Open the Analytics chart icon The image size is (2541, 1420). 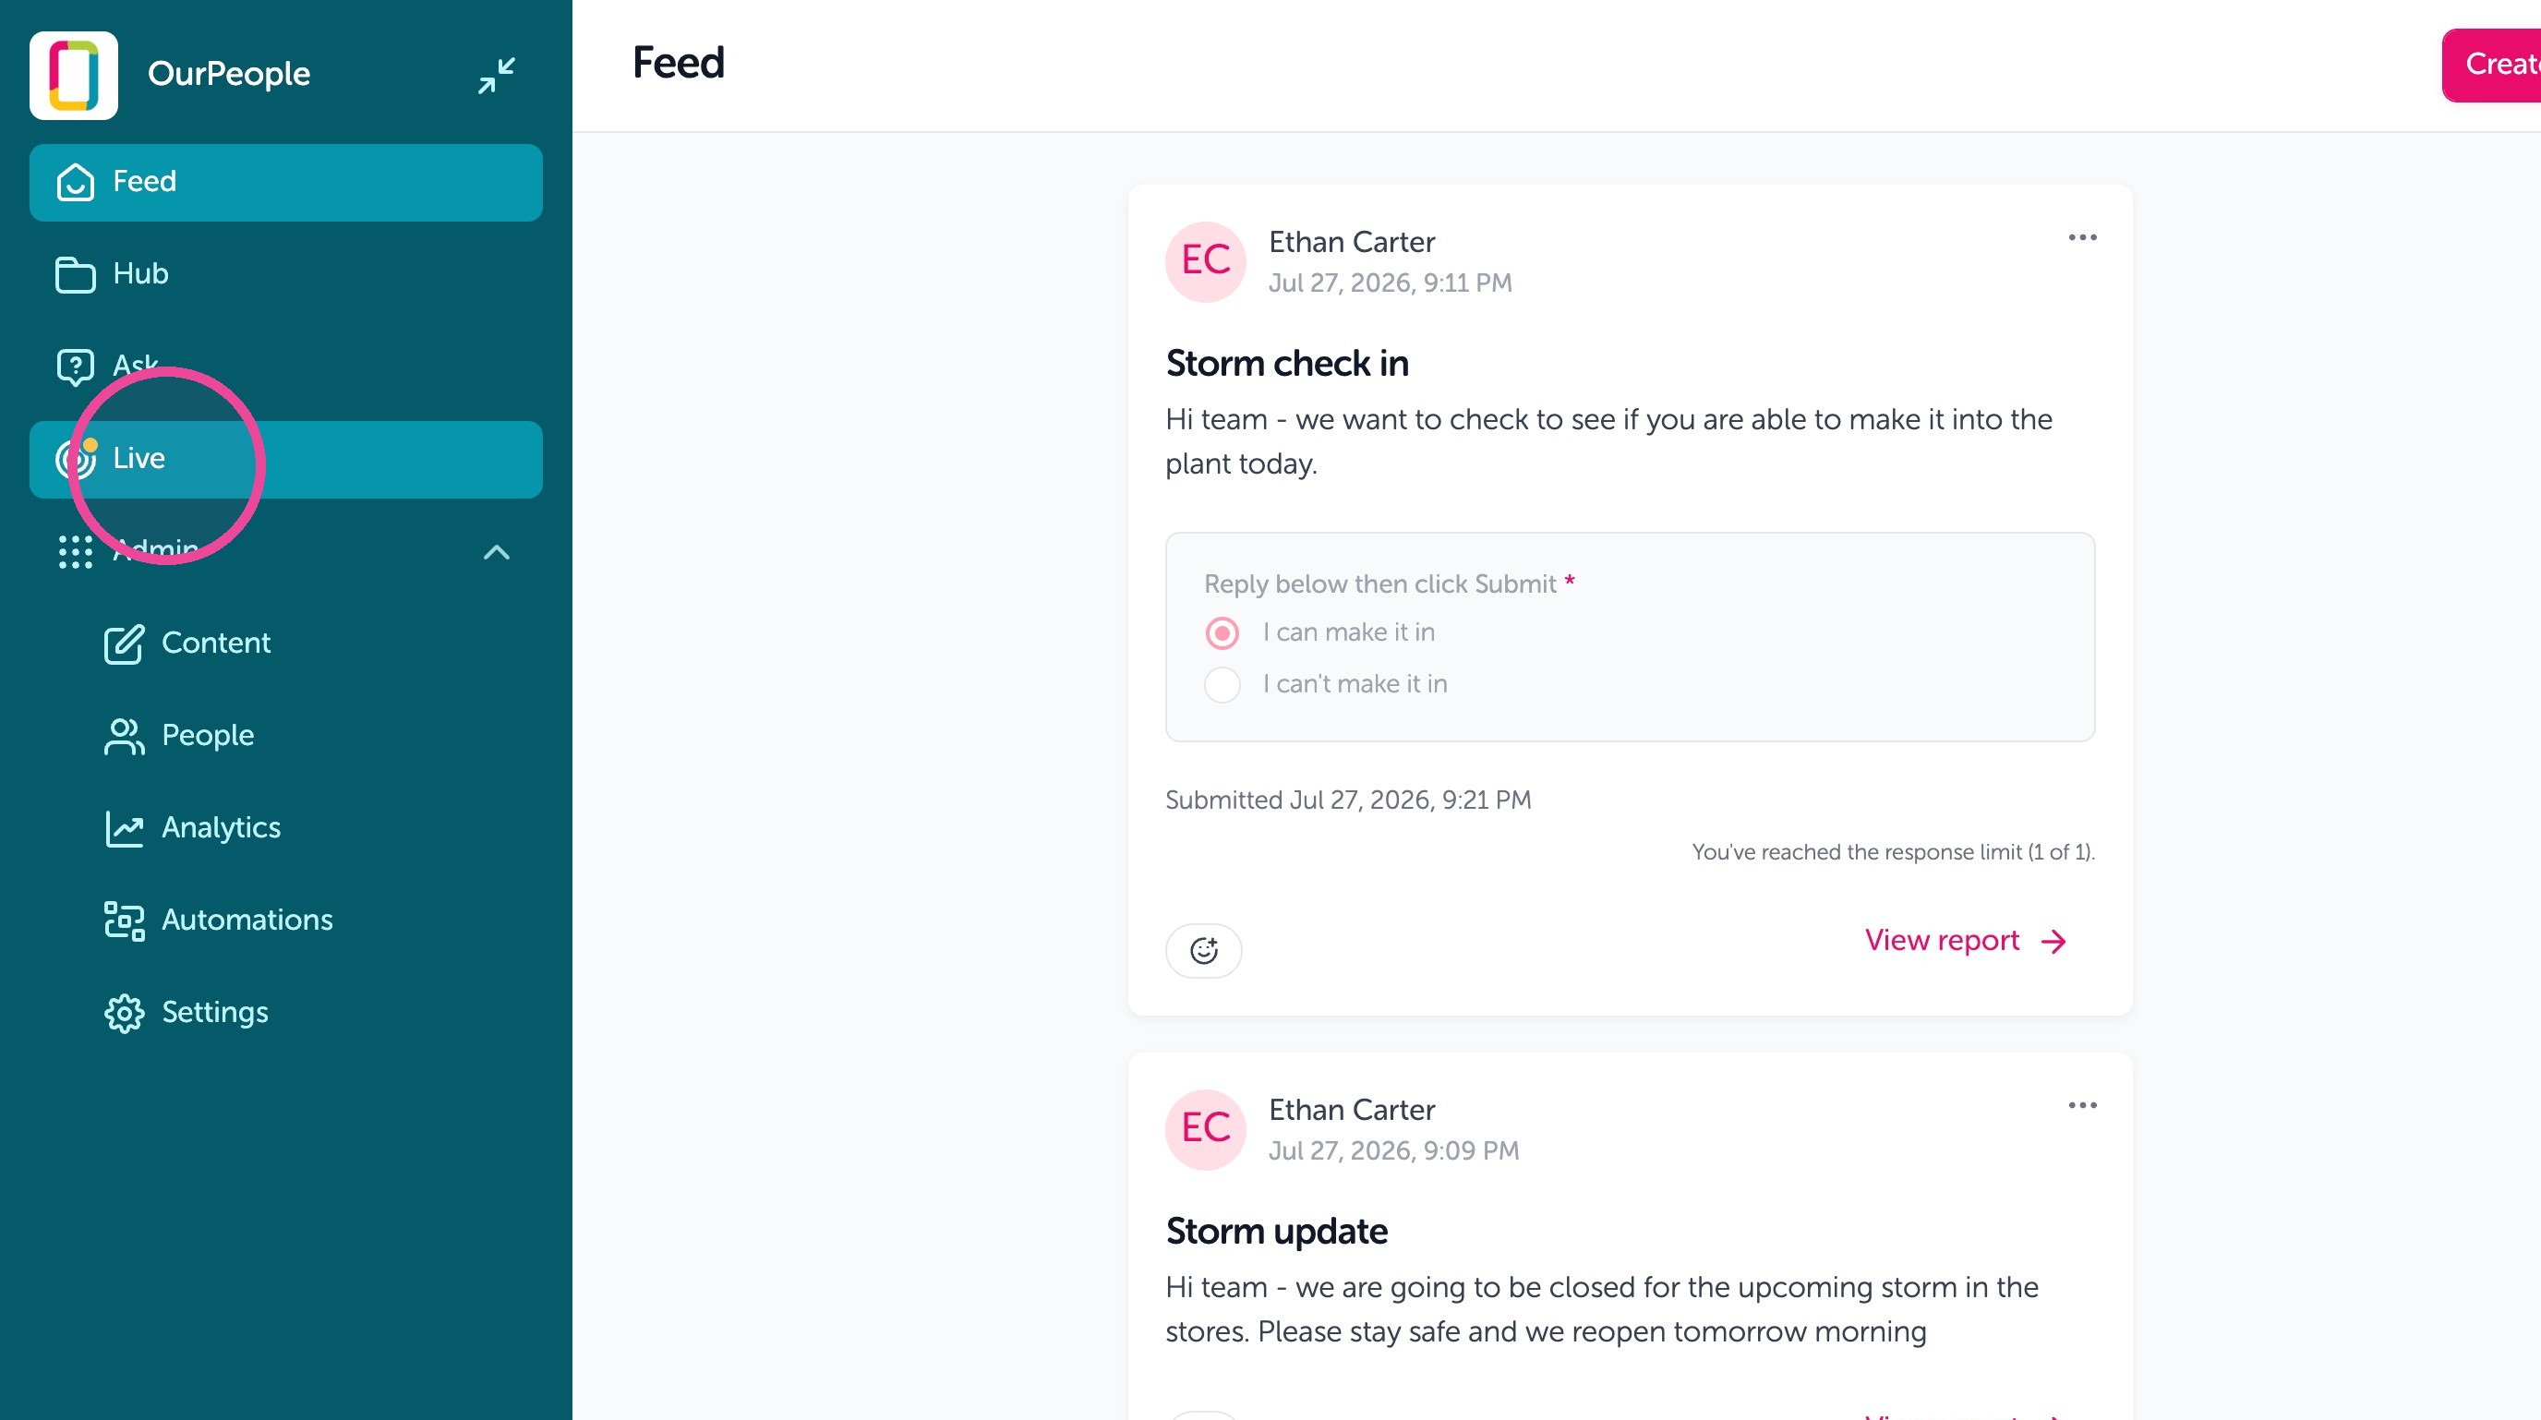coord(125,828)
